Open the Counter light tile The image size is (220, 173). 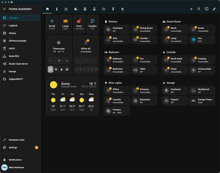[144, 39]
